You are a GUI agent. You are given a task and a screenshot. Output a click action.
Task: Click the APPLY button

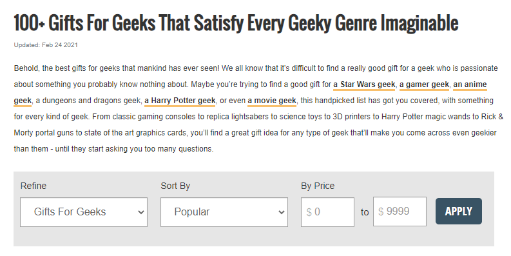pyautogui.click(x=459, y=212)
